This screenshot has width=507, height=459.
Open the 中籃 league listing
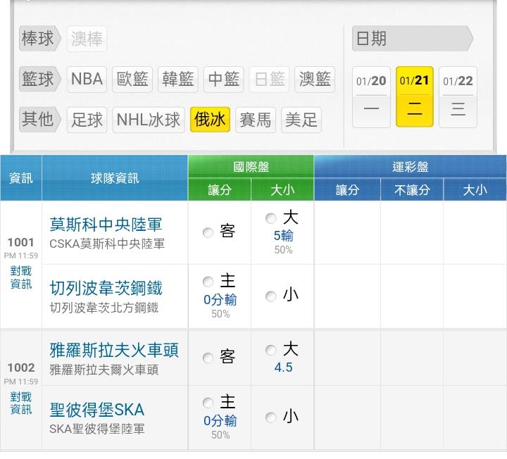tap(224, 79)
